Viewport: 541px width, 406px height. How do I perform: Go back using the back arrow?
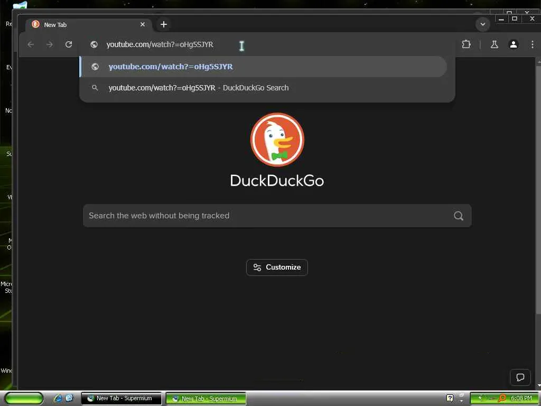pyautogui.click(x=31, y=44)
